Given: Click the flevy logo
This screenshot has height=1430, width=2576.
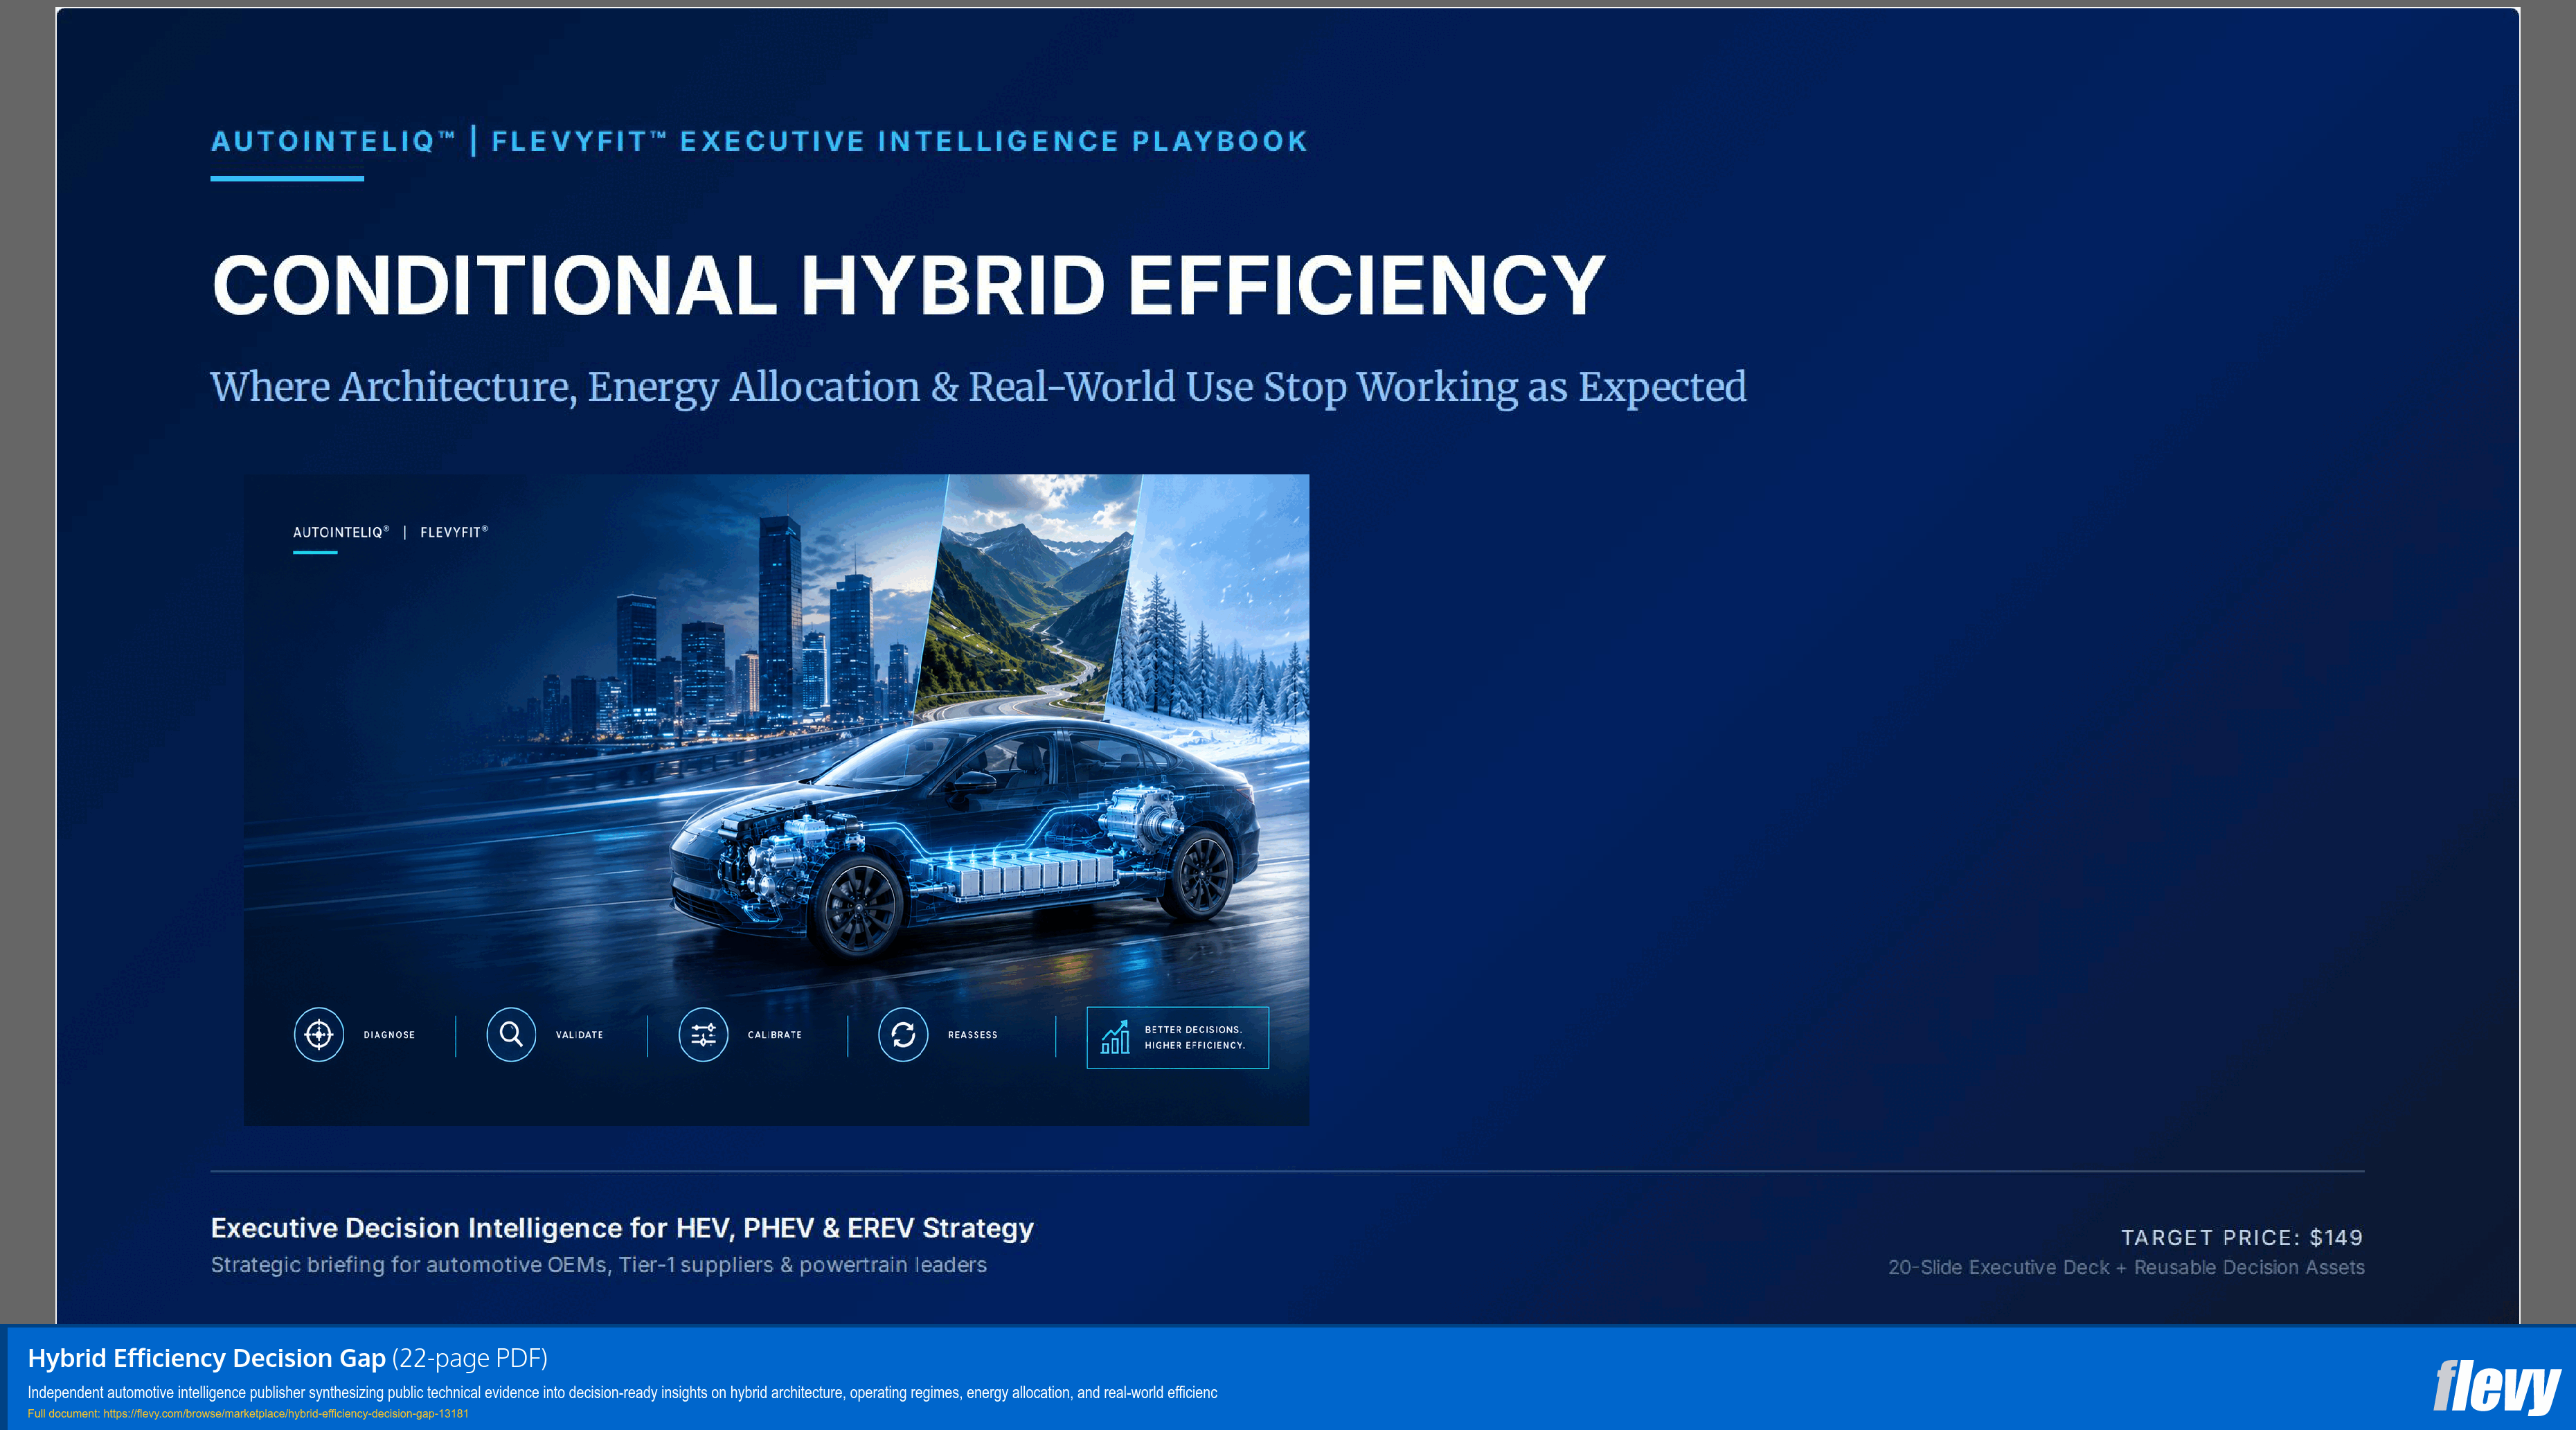Looking at the screenshot, I should click(x=2496, y=1387).
